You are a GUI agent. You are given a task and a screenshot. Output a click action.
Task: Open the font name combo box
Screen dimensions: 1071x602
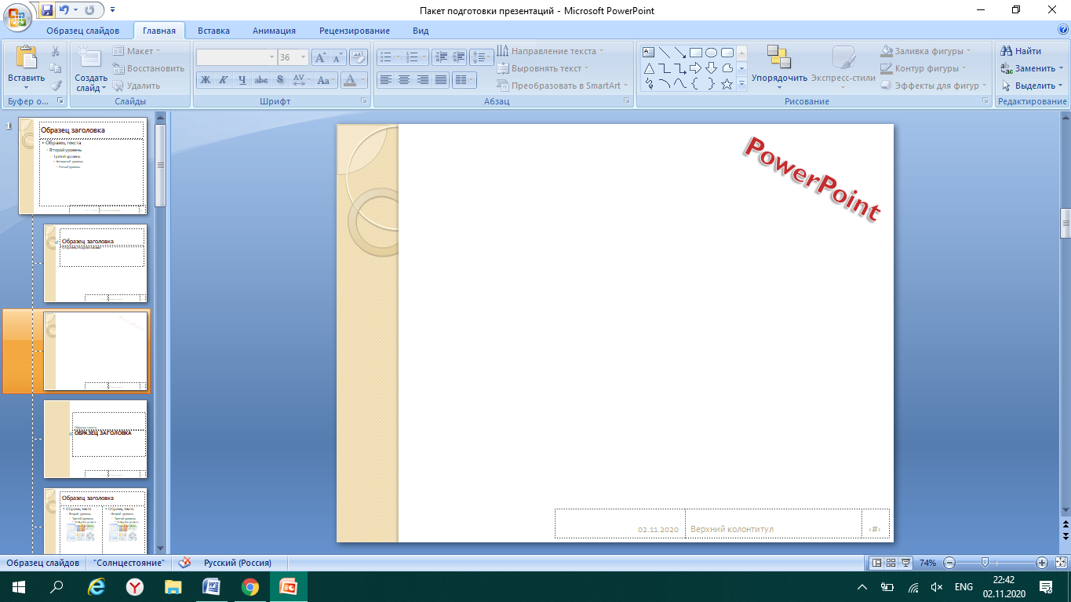coord(236,57)
